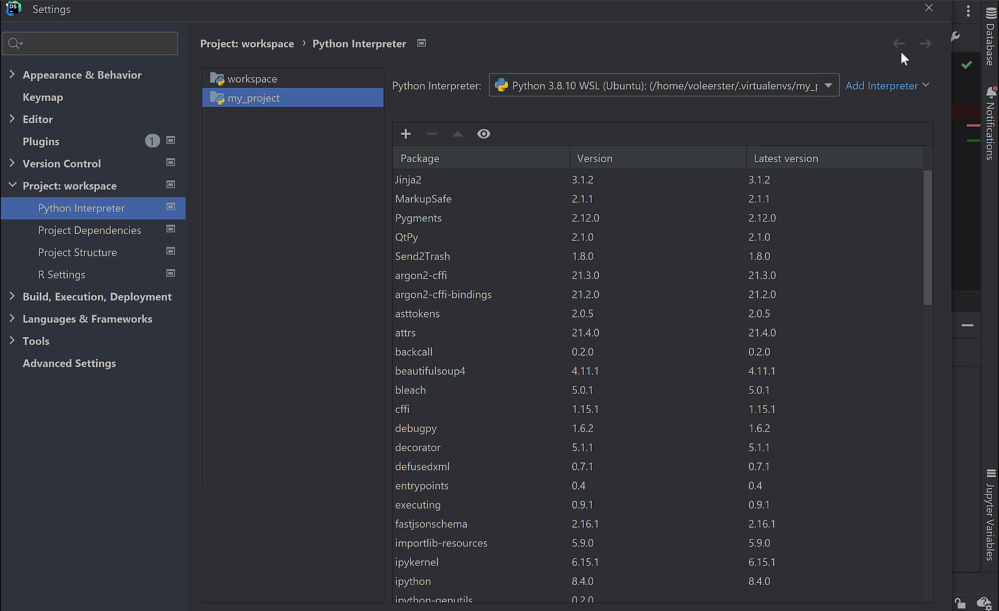Click the settings search field

[x=90, y=43]
